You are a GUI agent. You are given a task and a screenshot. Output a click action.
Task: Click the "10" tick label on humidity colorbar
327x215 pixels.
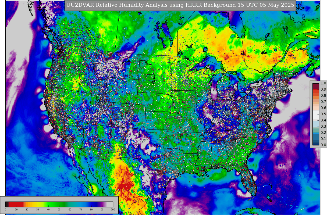click(16, 210)
